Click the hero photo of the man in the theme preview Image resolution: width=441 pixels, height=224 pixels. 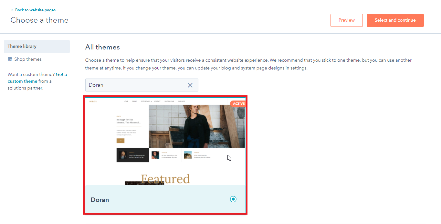pyautogui.click(x=197, y=126)
